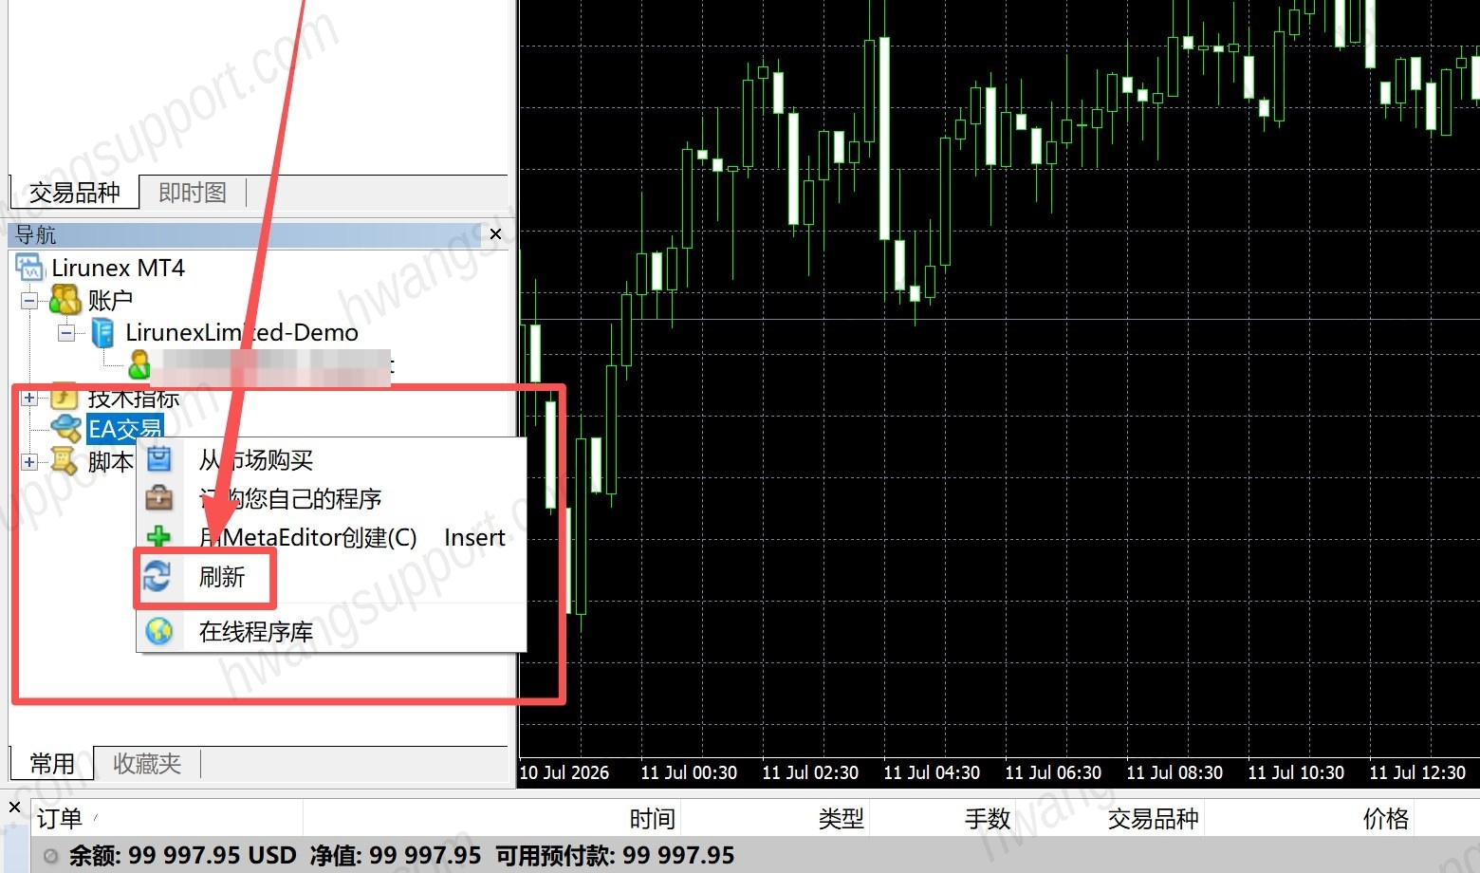Switch to the 交易品种 tab
Screen dimensions: 1480x873
tap(74, 193)
